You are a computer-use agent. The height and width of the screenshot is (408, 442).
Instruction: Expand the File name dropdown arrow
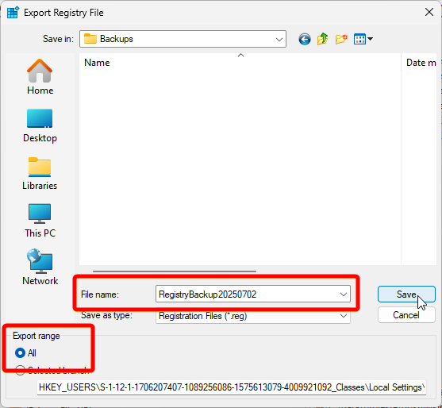(x=344, y=294)
